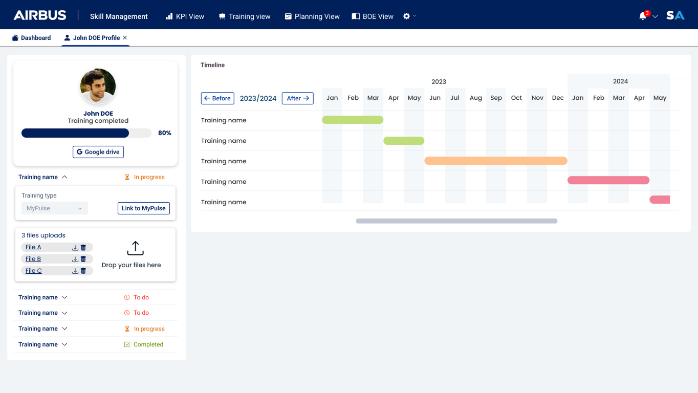Click the upload arrow icon
The width and height of the screenshot is (698, 393).
135,248
